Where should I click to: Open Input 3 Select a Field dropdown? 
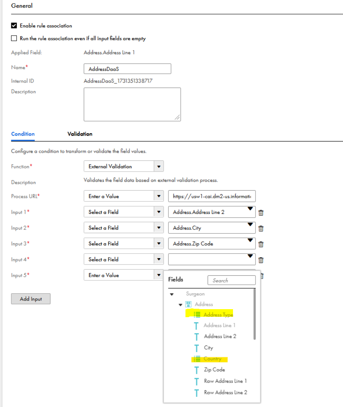[159, 243]
